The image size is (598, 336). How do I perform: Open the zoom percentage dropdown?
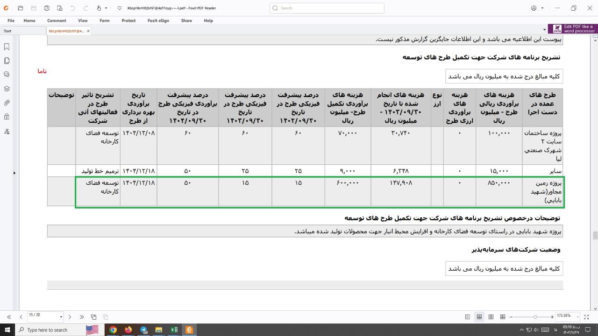tap(577, 317)
